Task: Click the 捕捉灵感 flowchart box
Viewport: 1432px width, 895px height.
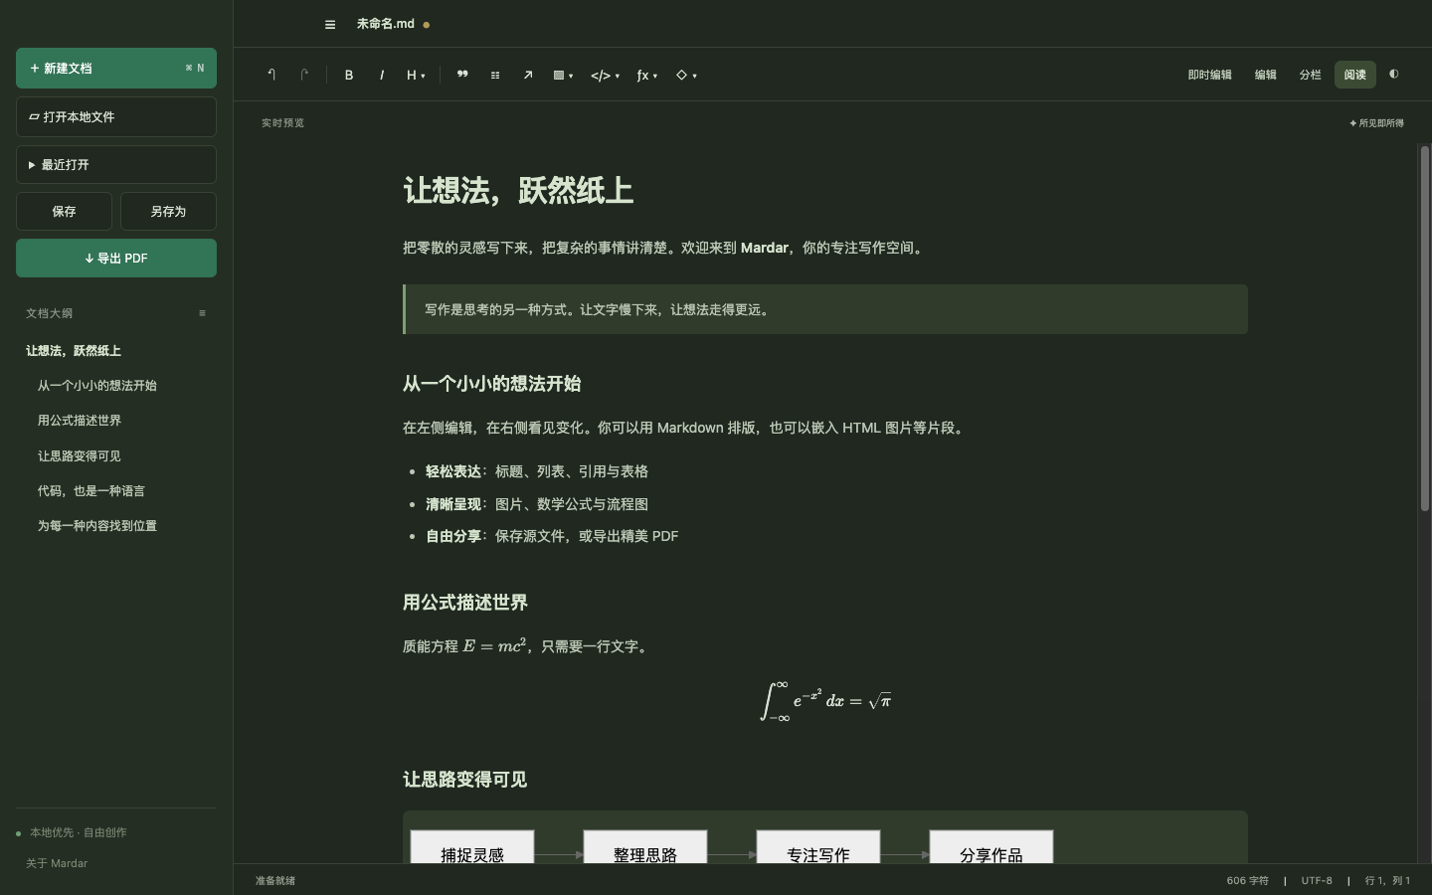Action: tap(472, 847)
